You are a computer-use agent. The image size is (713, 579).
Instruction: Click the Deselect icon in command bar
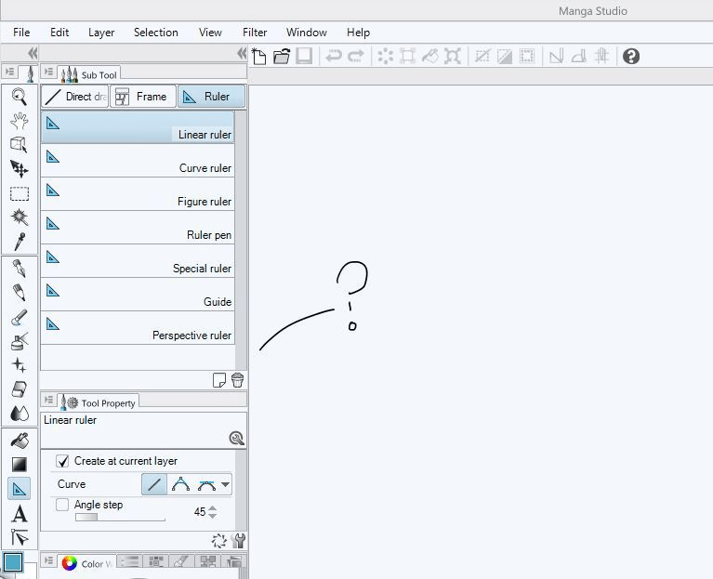482,57
